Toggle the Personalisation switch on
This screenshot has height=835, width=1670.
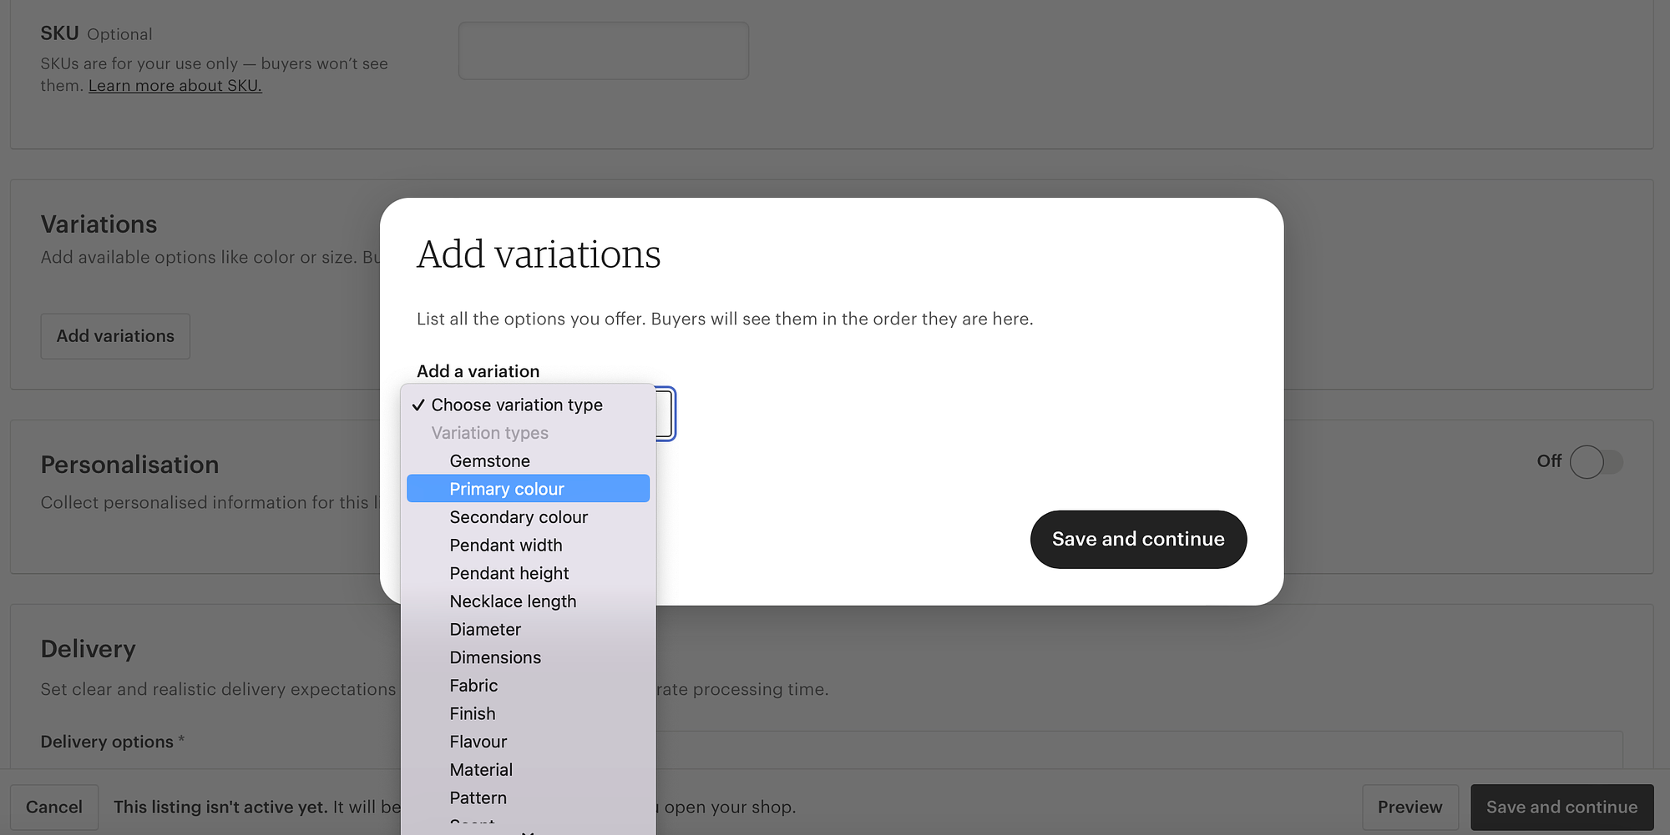point(1596,462)
